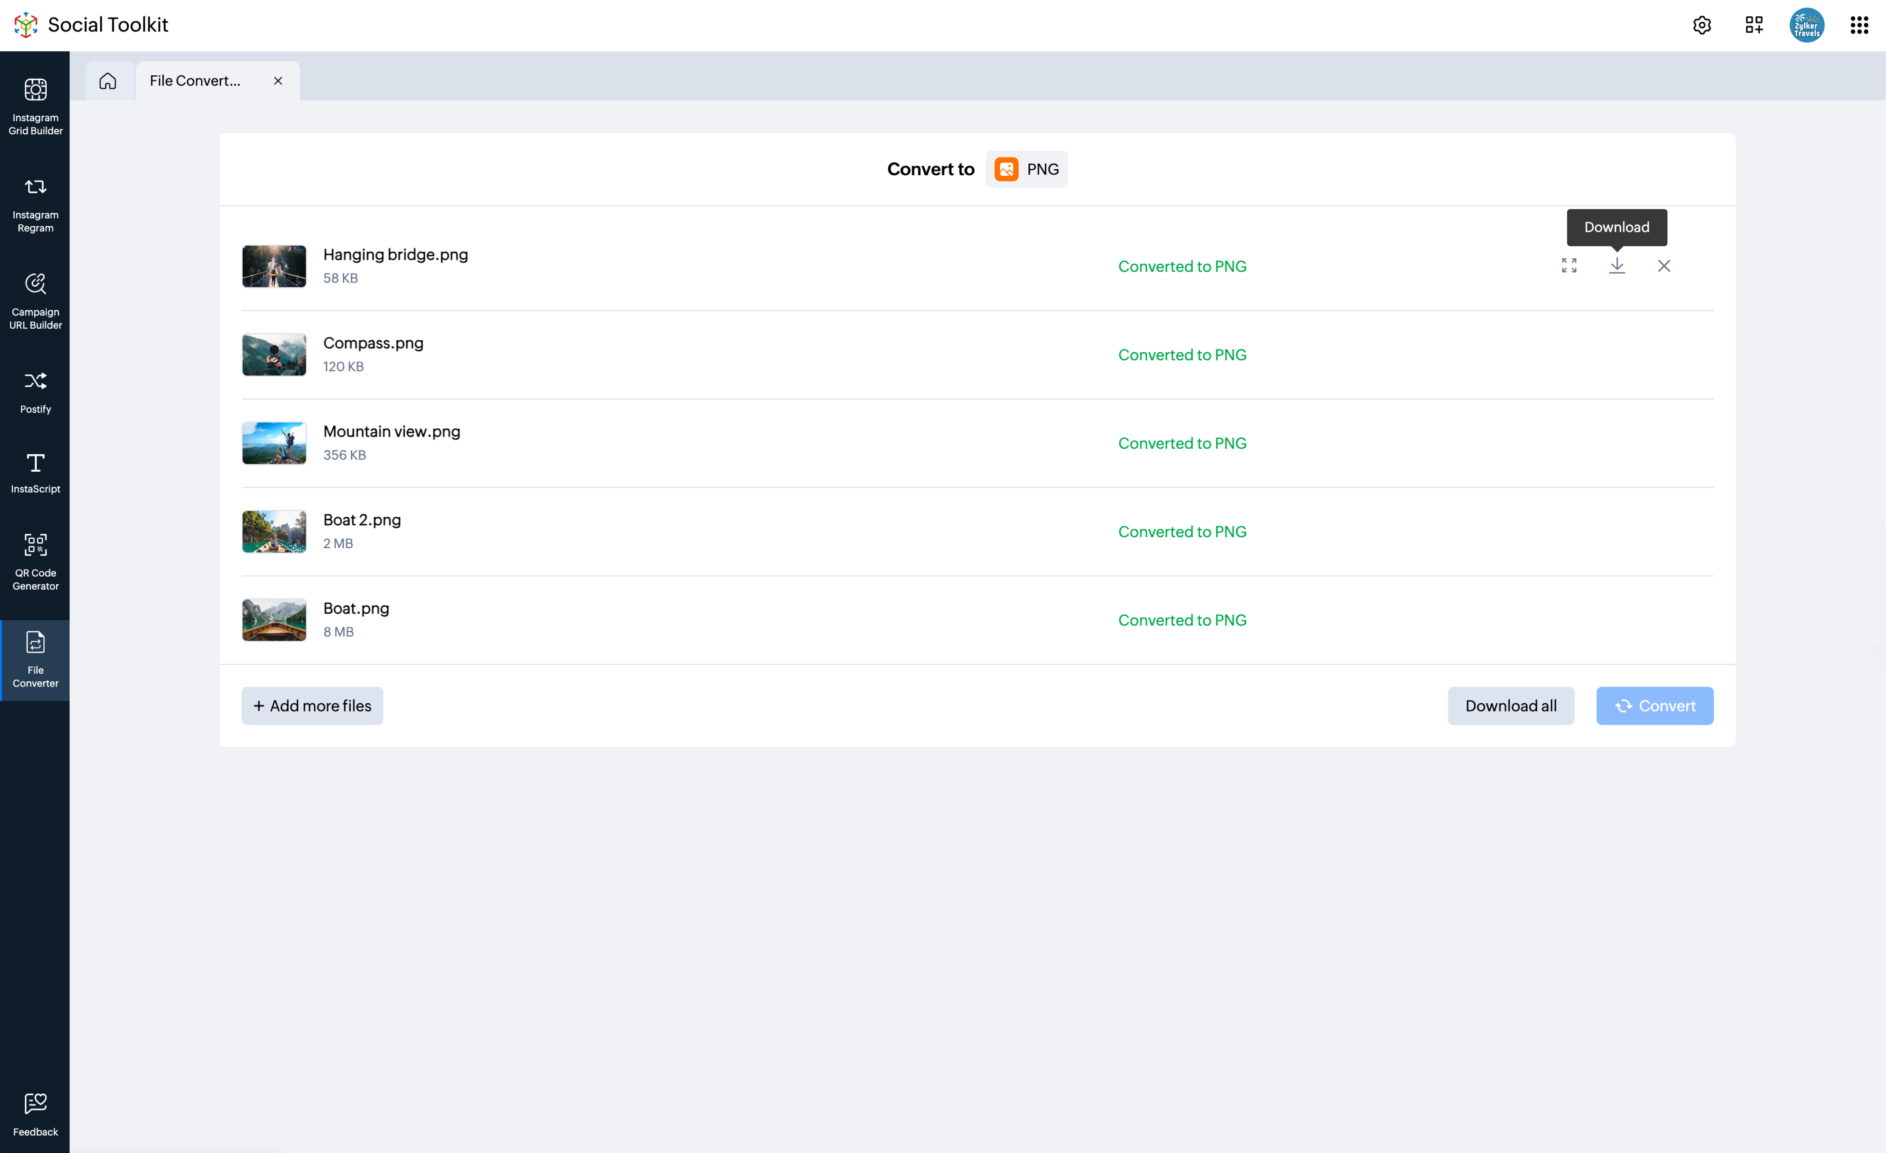Viewport: 1886px width, 1153px height.
Task: Open the apps launcher dots menu
Action: 1859,25
